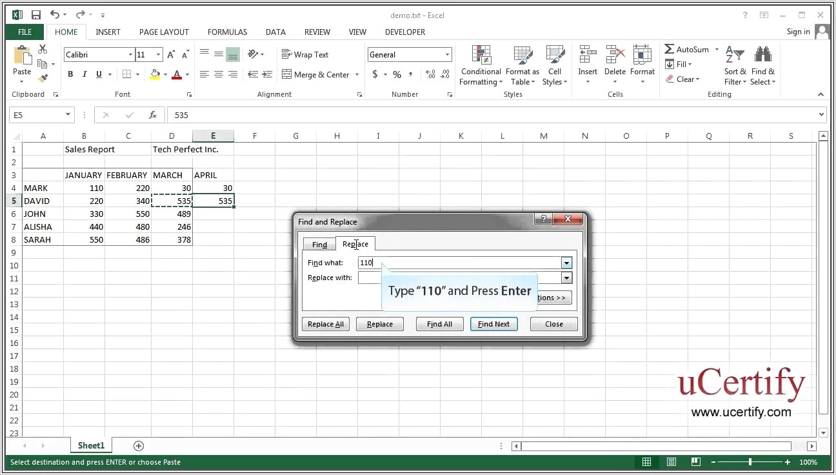836x475 pixels.
Task: Toggle Center horizontal alignment icon
Action: coord(219,74)
